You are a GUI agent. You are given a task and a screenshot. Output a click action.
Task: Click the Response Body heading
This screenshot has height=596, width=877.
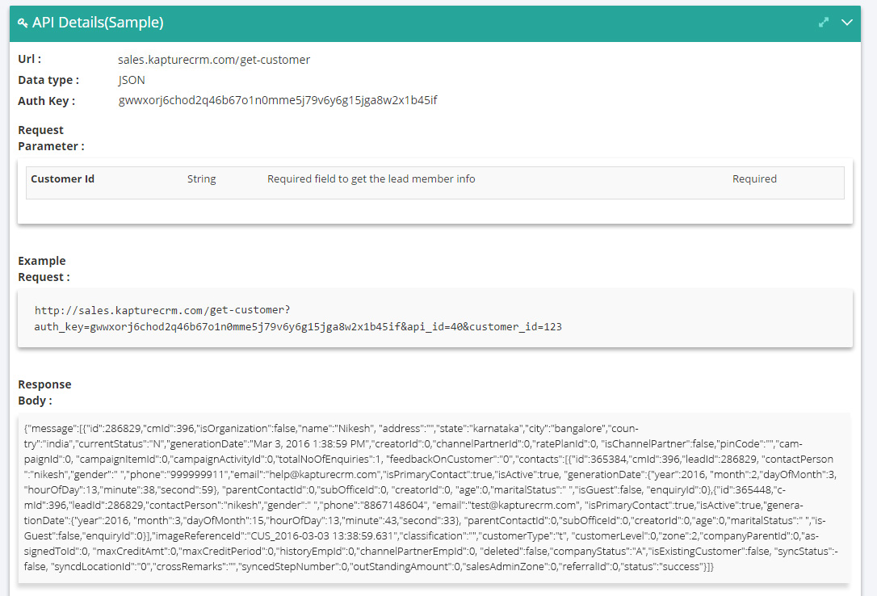pyautogui.click(x=44, y=392)
